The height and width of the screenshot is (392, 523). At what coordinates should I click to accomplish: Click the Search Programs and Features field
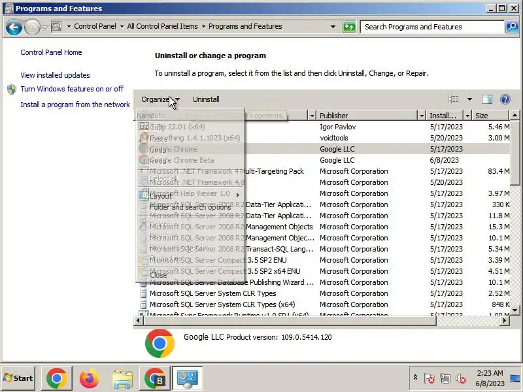(432, 27)
